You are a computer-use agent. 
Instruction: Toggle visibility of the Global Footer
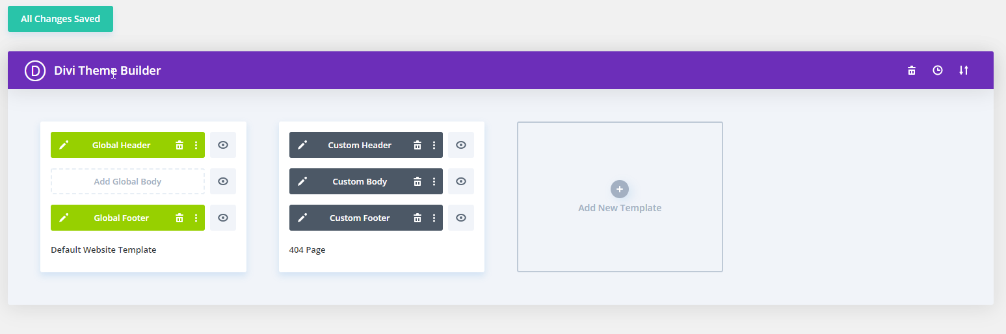pos(223,218)
